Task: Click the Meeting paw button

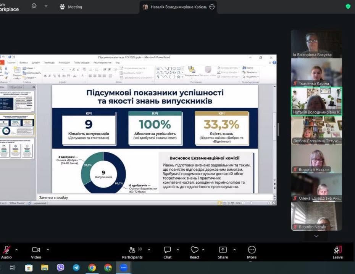Action: tap(71, 7)
